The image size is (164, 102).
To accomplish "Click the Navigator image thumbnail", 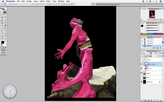I will tap(152, 14).
